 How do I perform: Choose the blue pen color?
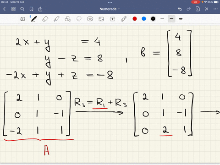[x=144, y=19]
